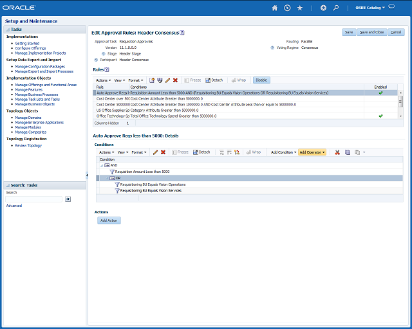Collapse the Tasks panel
Screen dimensions: 412x329
point(8,30)
